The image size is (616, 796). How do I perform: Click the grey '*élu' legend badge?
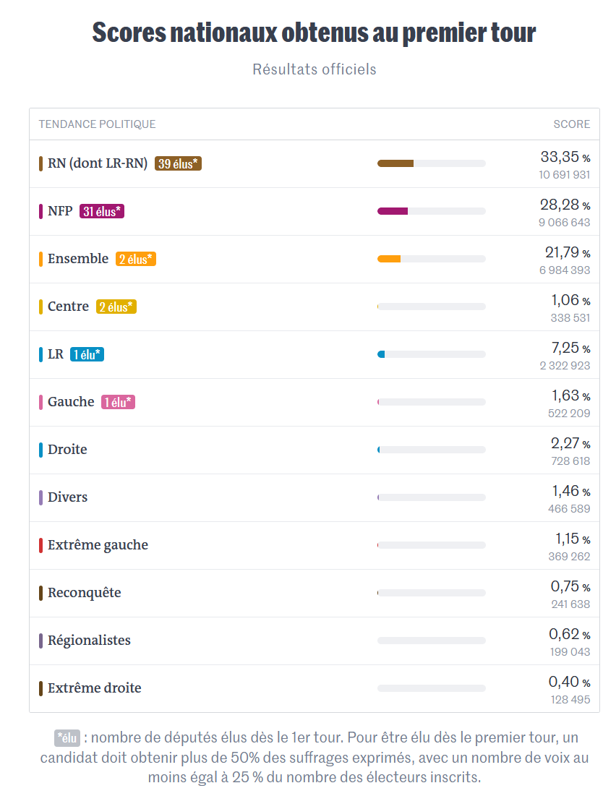click(67, 737)
